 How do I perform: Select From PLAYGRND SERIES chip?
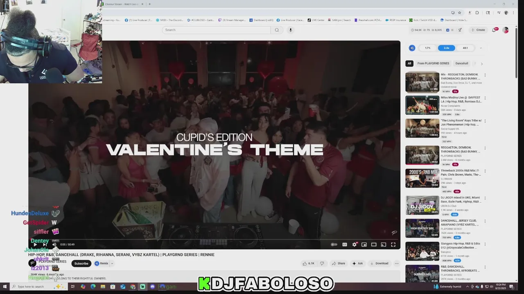[x=433, y=63]
